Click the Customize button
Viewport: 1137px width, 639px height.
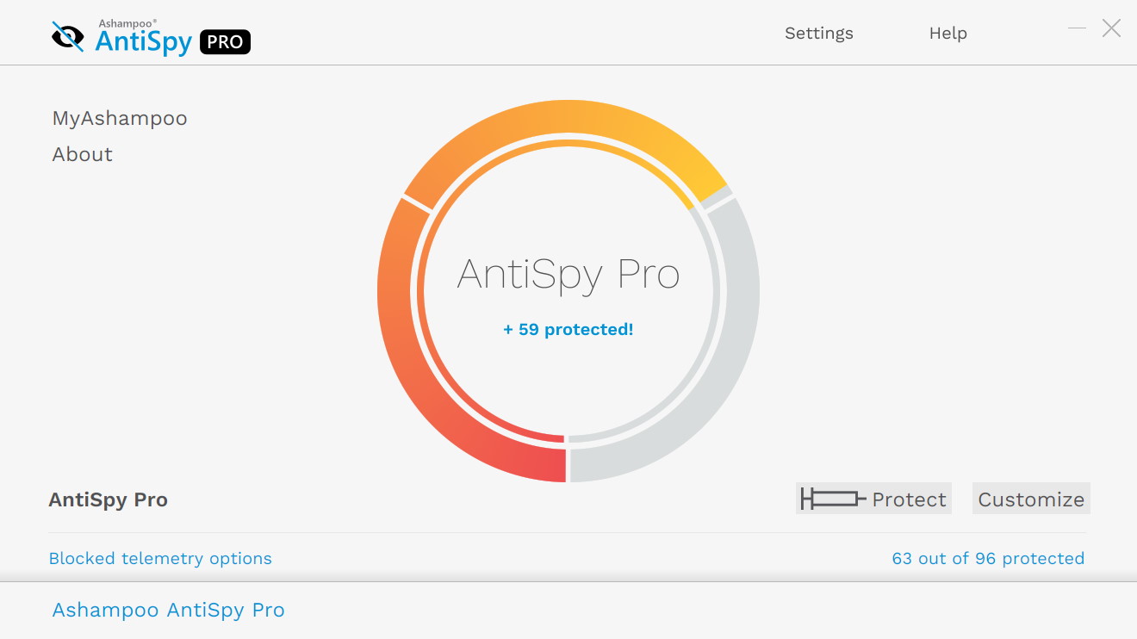coord(1031,499)
